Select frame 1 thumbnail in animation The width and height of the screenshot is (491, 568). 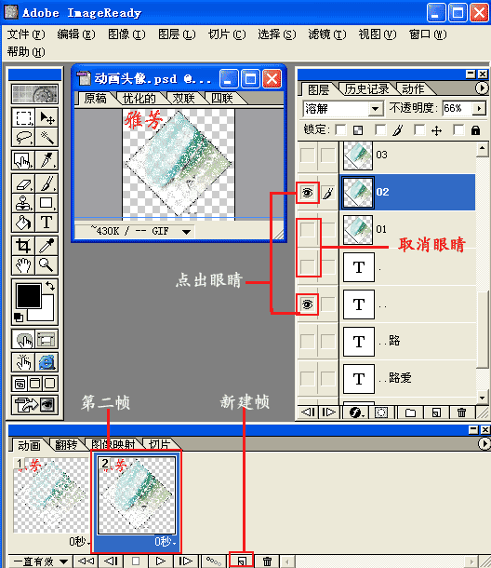(50, 495)
